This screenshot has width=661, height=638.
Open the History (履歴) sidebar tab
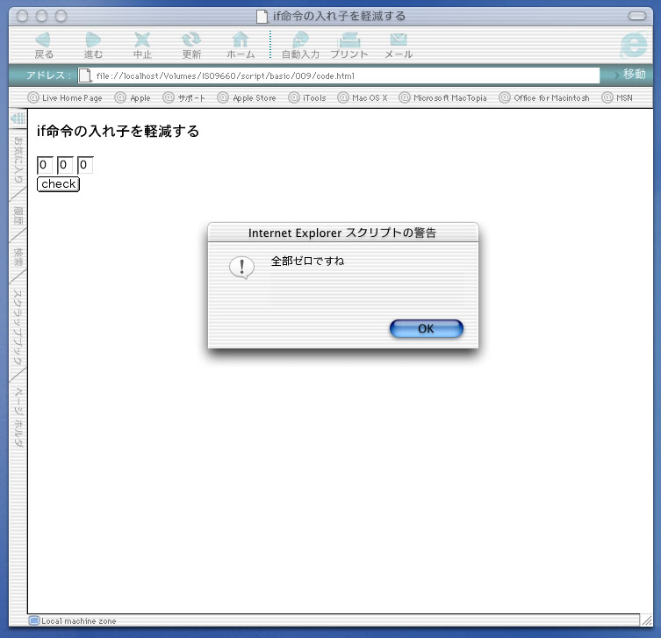(18, 217)
